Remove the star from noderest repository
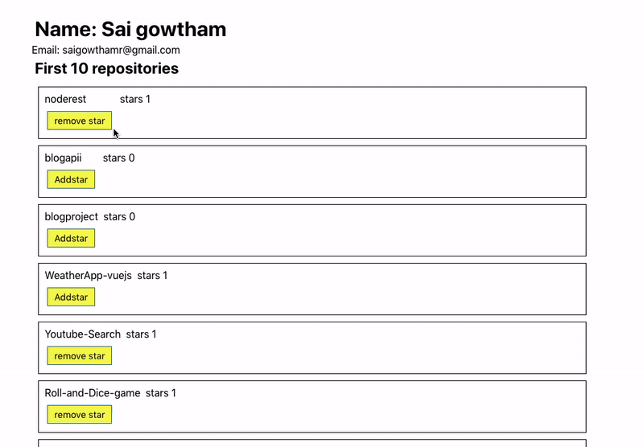The height and width of the screenshot is (447, 644). pos(79,121)
